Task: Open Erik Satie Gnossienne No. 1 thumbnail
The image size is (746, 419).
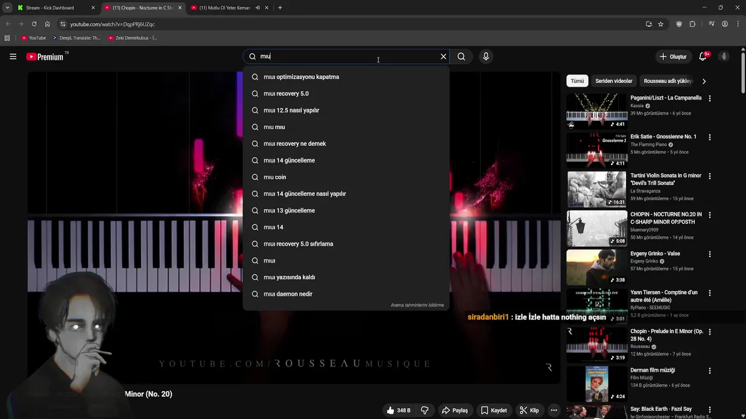Action: click(x=597, y=150)
